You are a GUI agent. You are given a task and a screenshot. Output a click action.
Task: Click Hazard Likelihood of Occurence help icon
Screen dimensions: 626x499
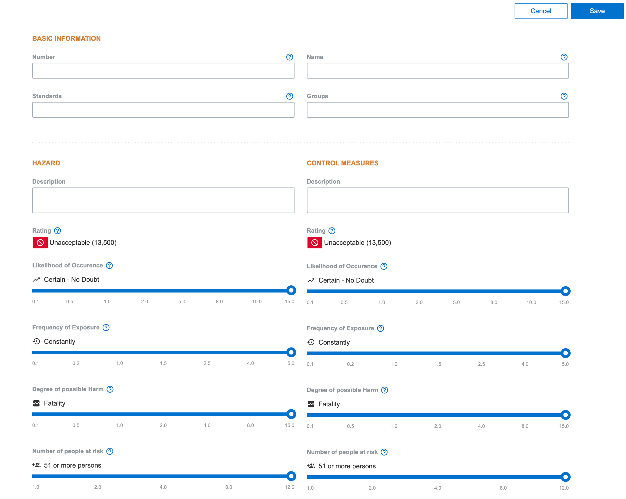click(109, 265)
